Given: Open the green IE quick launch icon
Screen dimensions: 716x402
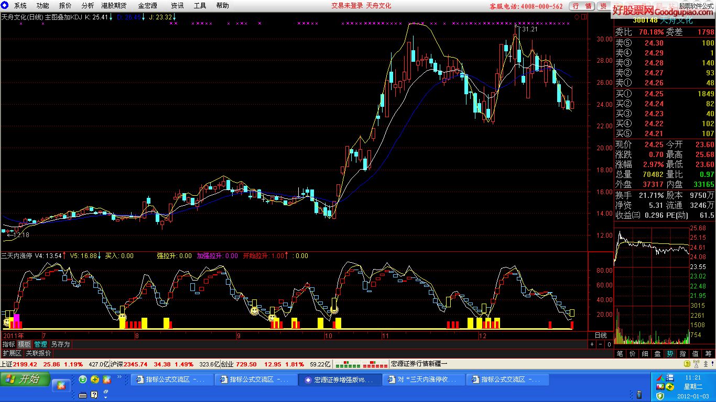Looking at the screenshot, I should (x=83, y=379).
